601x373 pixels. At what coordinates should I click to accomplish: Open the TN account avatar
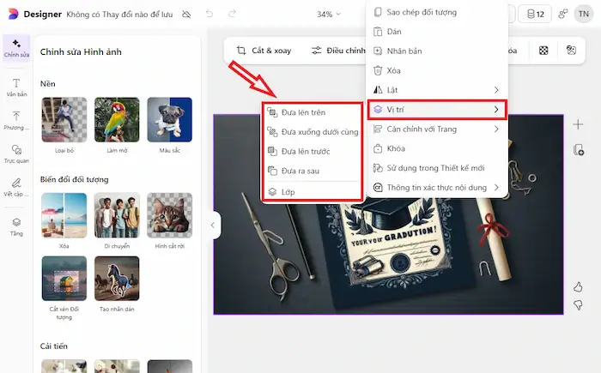tap(583, 15)
